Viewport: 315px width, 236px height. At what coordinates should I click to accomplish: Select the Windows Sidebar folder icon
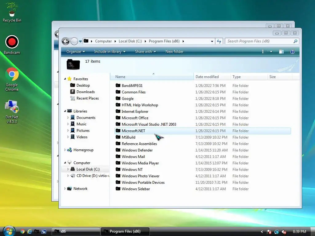[x=118, y=189]
